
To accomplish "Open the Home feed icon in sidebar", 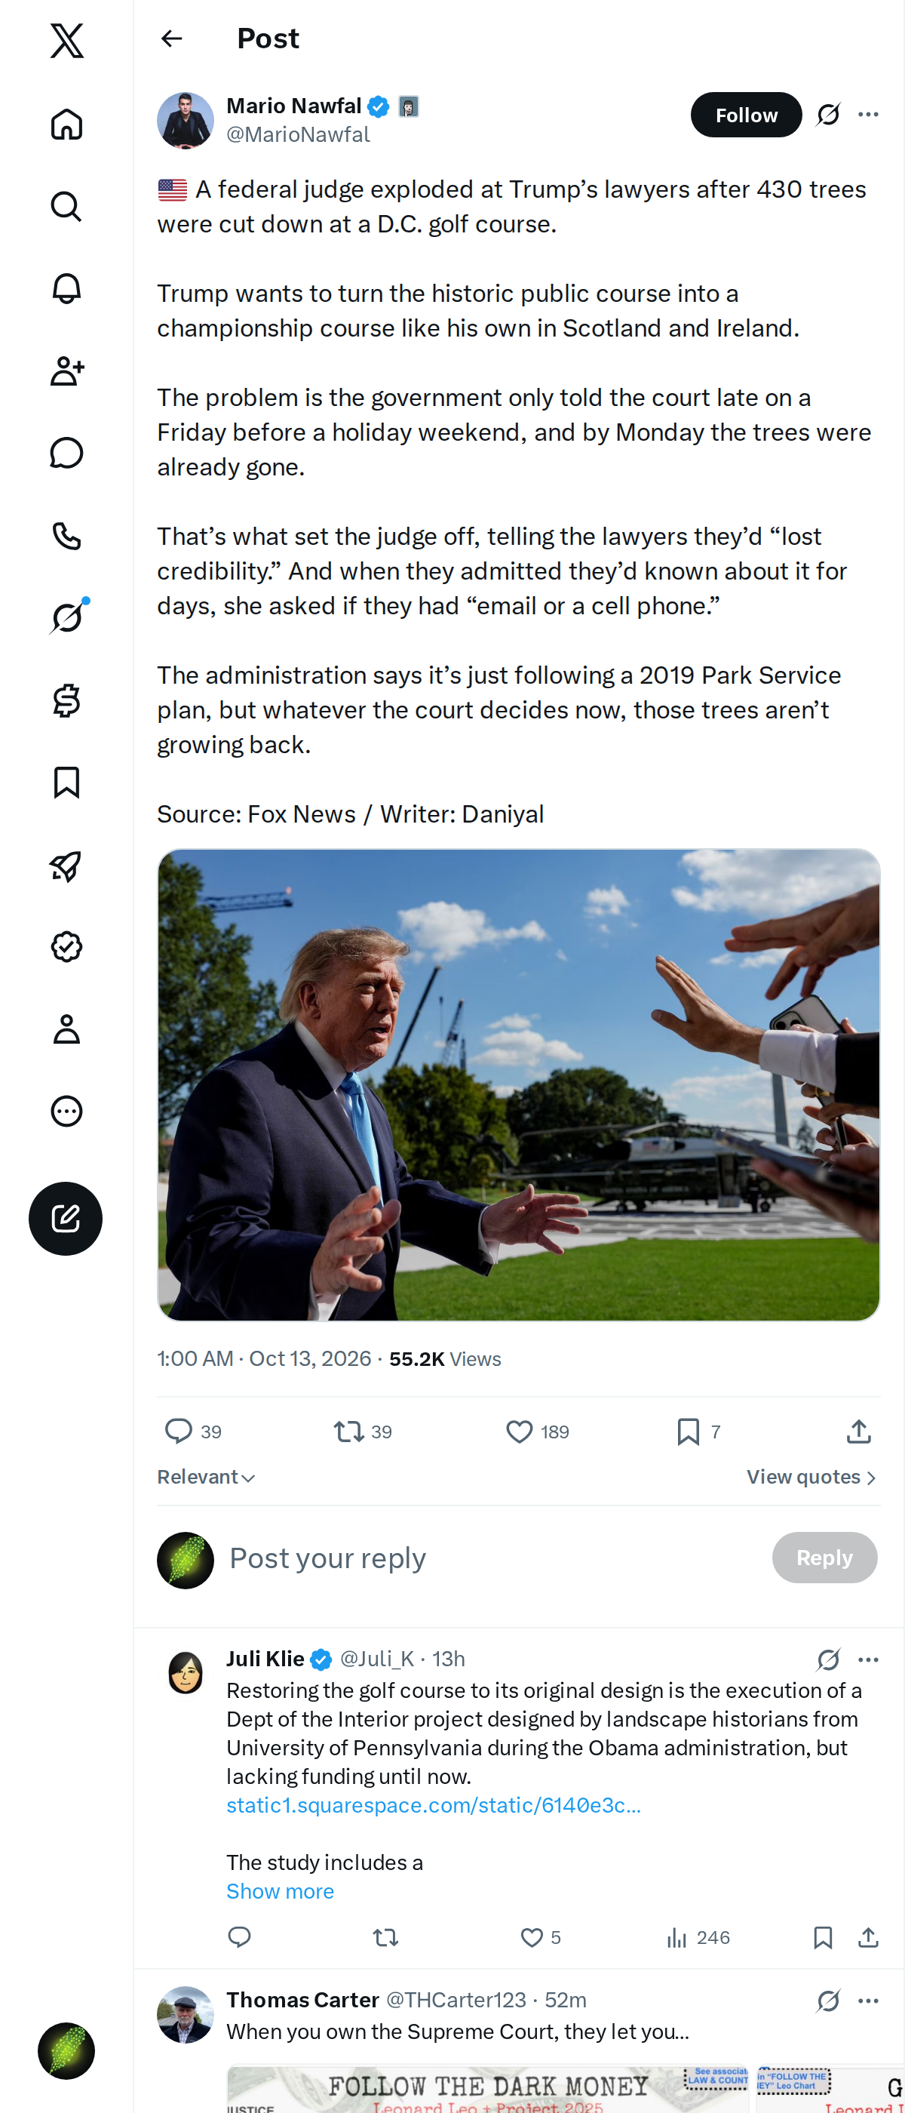I will [66, 124].
